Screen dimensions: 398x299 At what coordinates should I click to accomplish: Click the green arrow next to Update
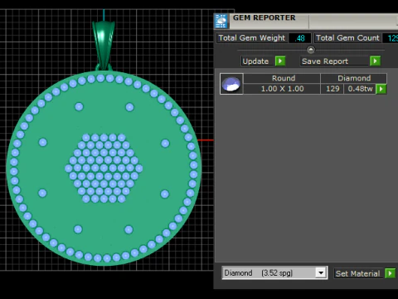(280, 61)
